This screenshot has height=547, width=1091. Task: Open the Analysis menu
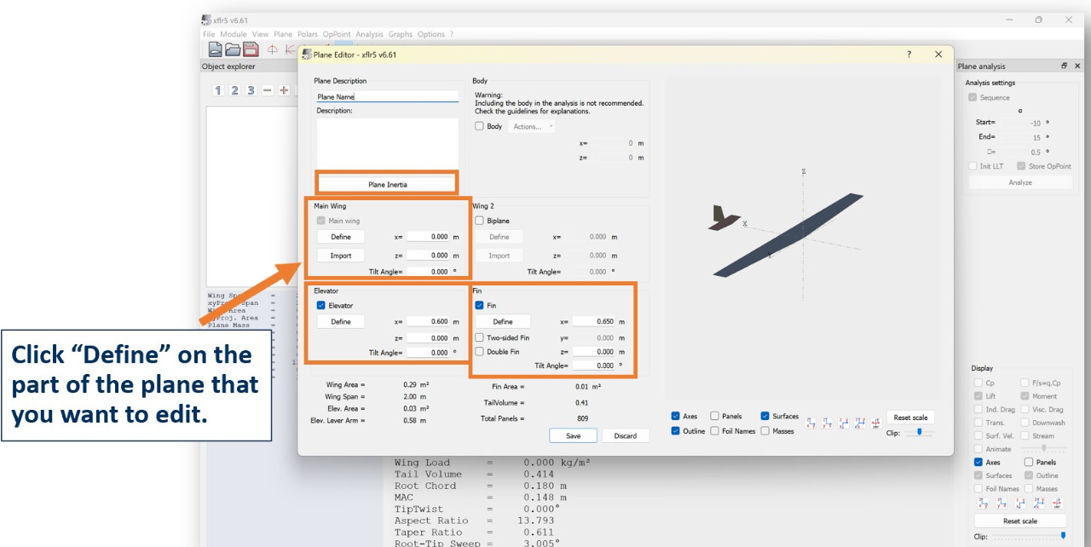369,34
